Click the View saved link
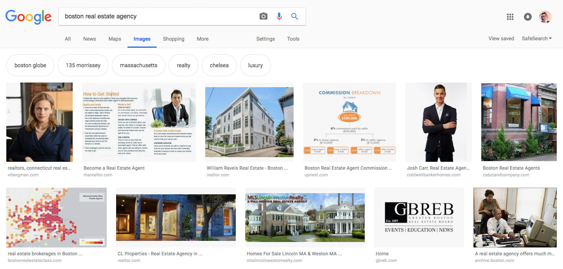This screenshot has height=269, width=563. click(x=501, y=39)
